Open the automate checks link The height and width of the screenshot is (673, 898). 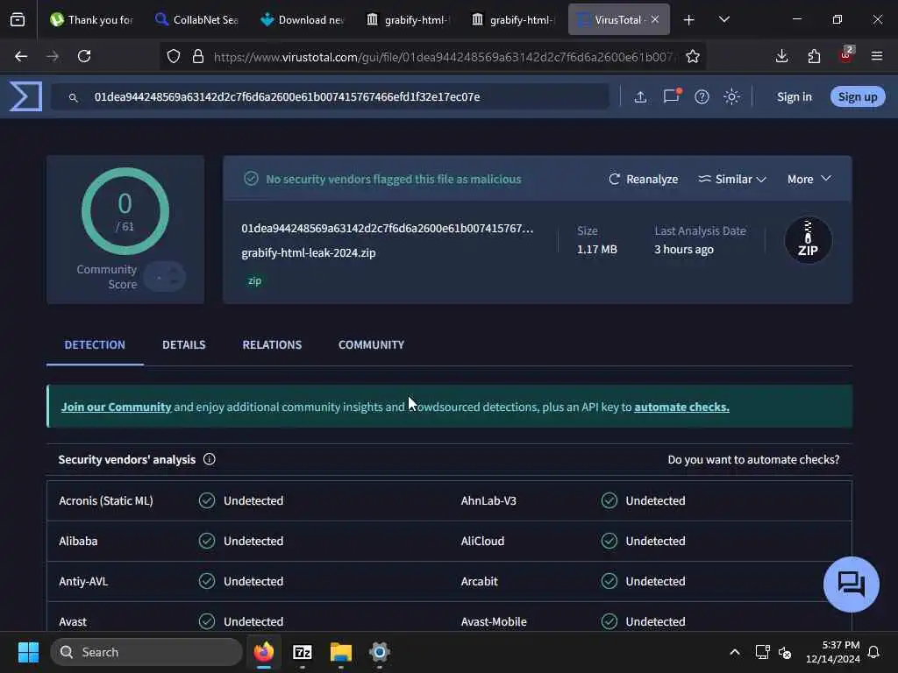pyautogui.click(x=681, y=407)
